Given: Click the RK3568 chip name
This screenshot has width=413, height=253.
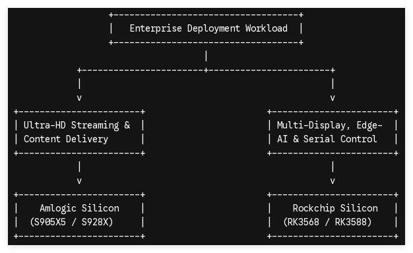Looking at the screenshot, I should (303, 222).
